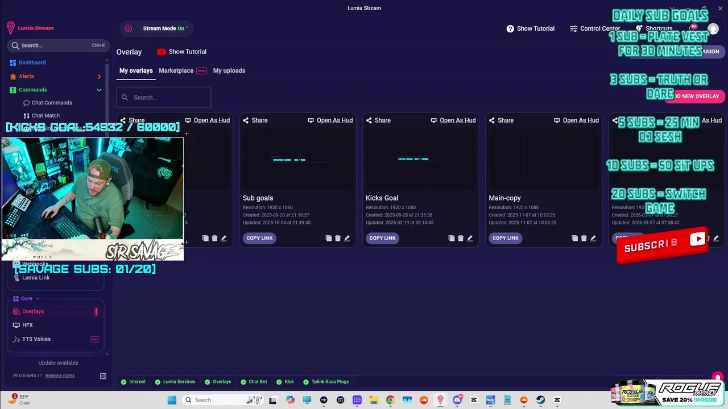
Task: Switch to the Marketplace tab
Action: tap(176, 70)
